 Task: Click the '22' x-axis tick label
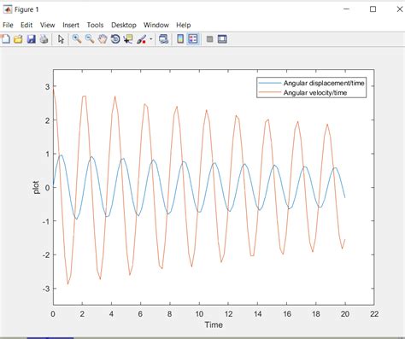pos(374,314)
